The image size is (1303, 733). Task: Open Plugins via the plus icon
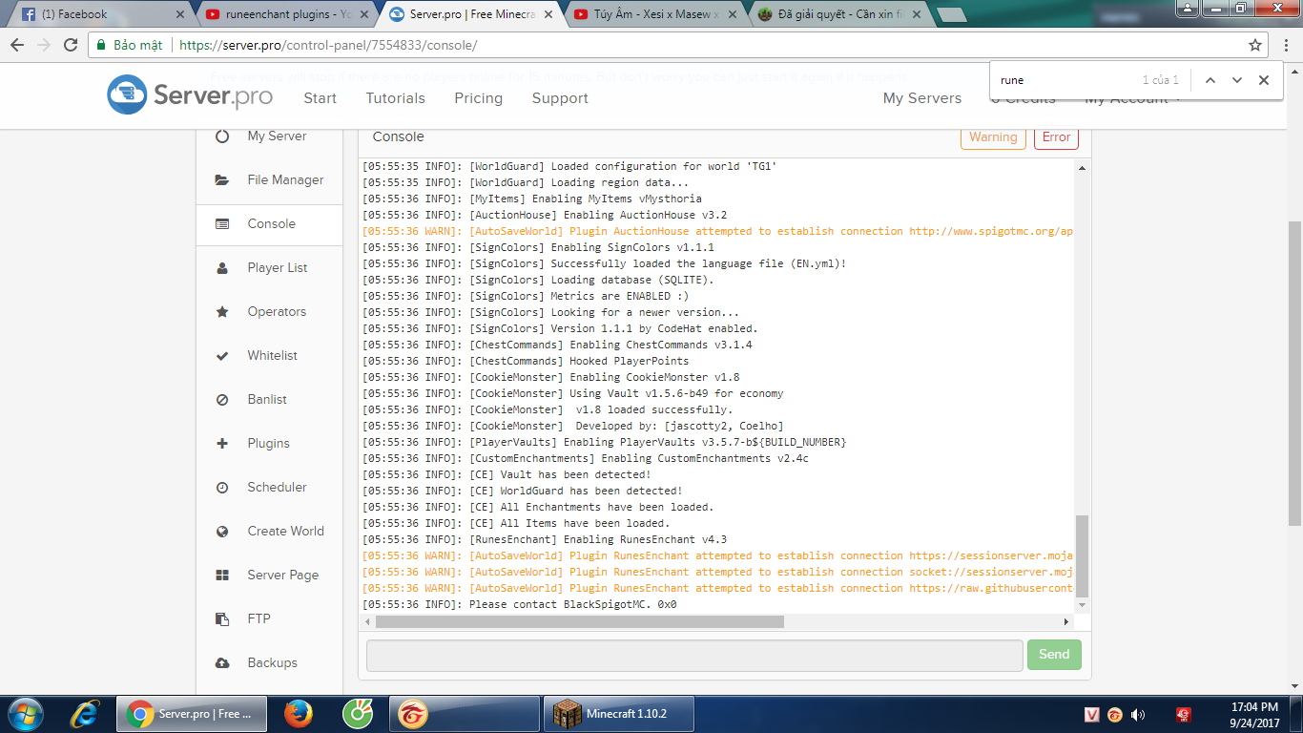(222, 444)
